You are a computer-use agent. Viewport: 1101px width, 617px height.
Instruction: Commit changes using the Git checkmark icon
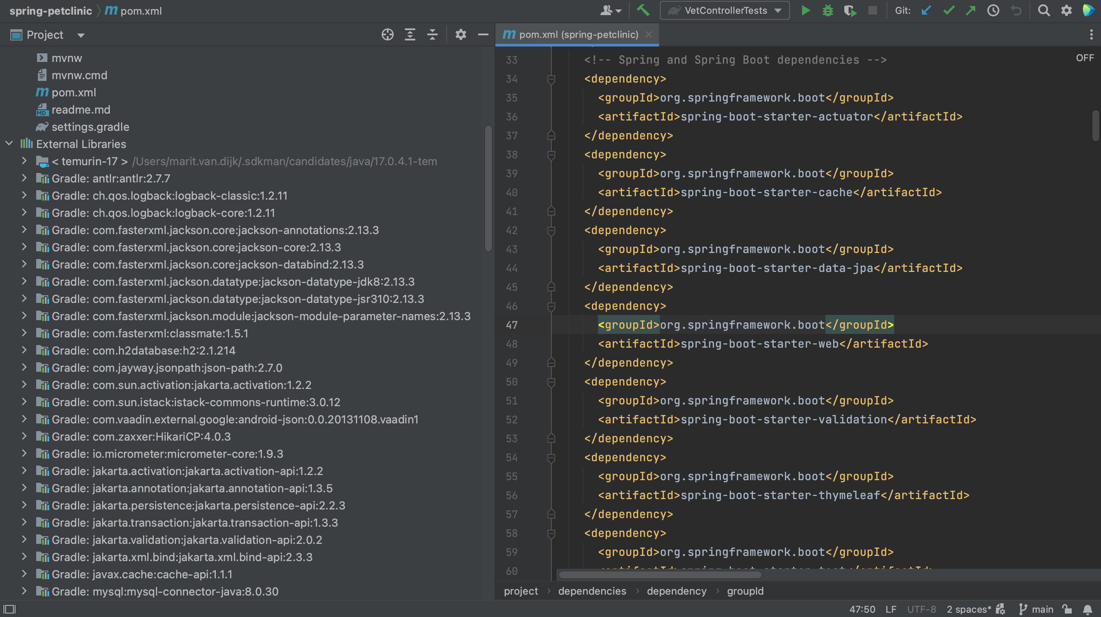pos(949,10)
